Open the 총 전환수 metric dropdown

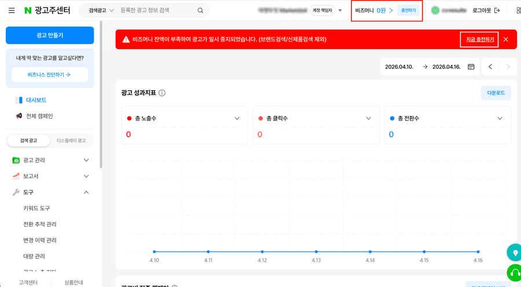pyautogui.click(x=500, y=118)
